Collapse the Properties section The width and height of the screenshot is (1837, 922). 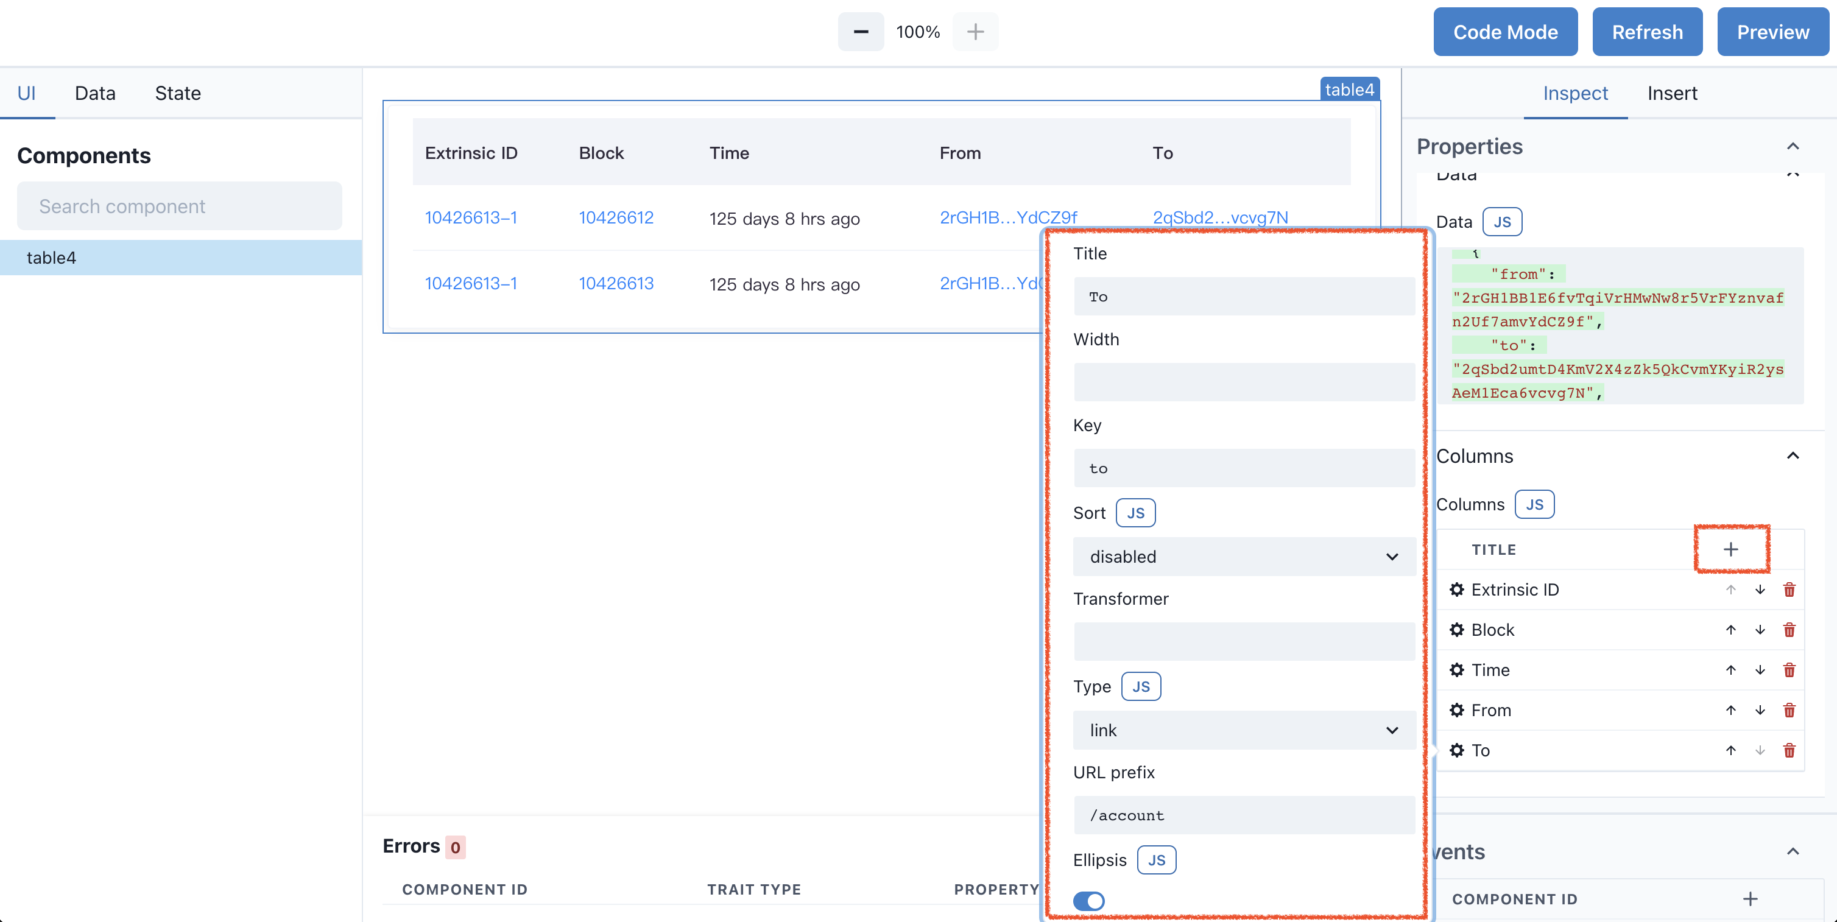[1792, 146]
